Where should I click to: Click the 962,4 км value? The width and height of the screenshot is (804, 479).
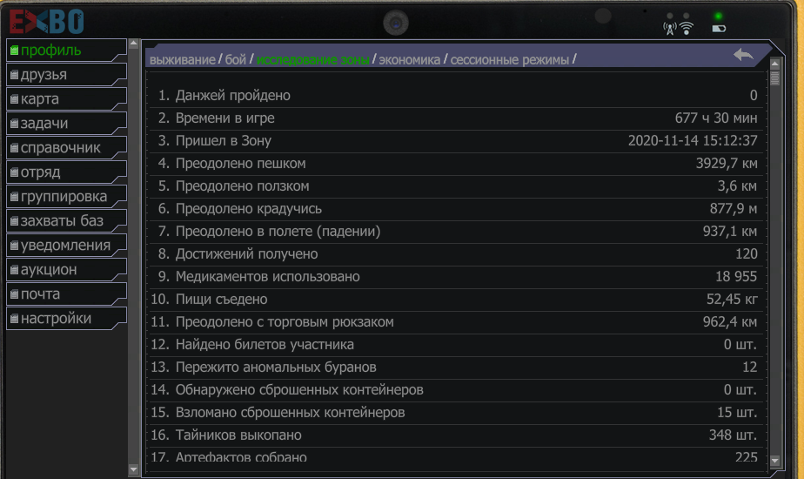(x=730, y=322)
